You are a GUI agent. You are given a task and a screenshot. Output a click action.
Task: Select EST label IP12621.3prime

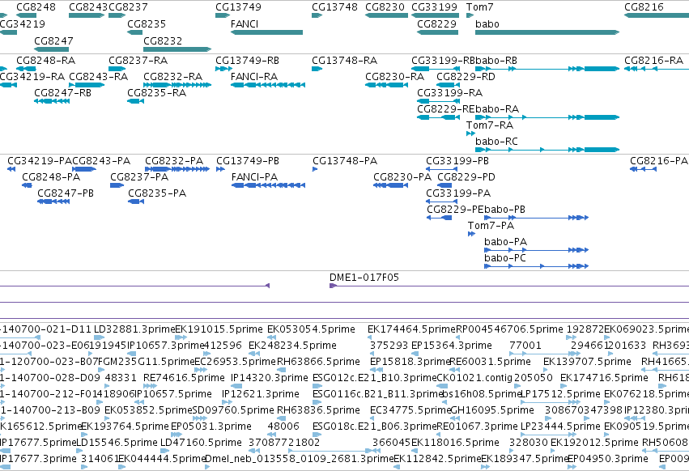[x=261, y=394]
